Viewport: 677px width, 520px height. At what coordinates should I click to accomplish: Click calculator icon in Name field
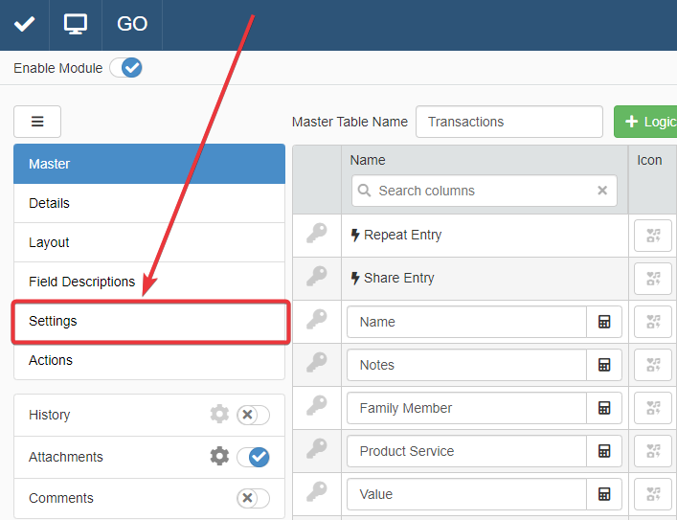tap(604, 322)
